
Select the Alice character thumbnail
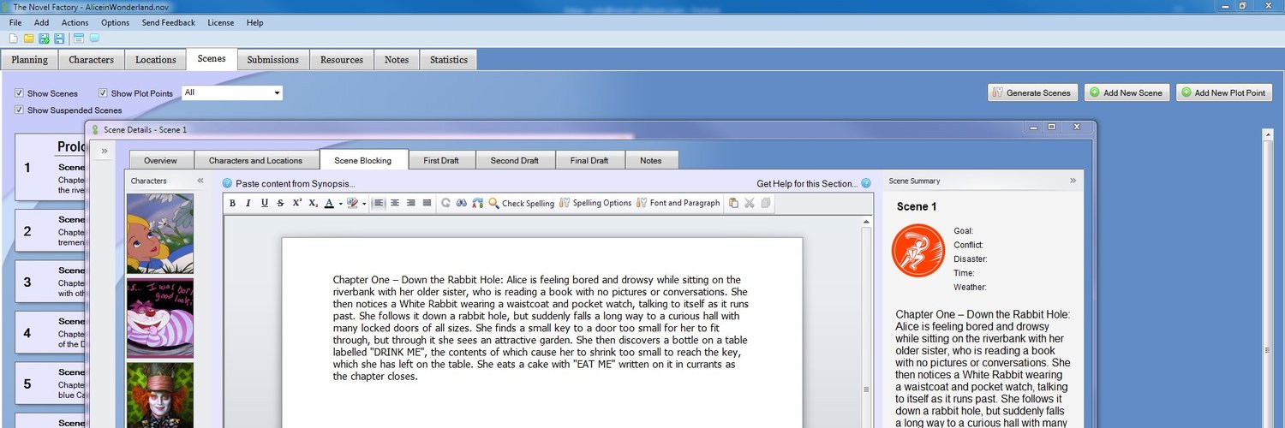(x=160, y=233)
